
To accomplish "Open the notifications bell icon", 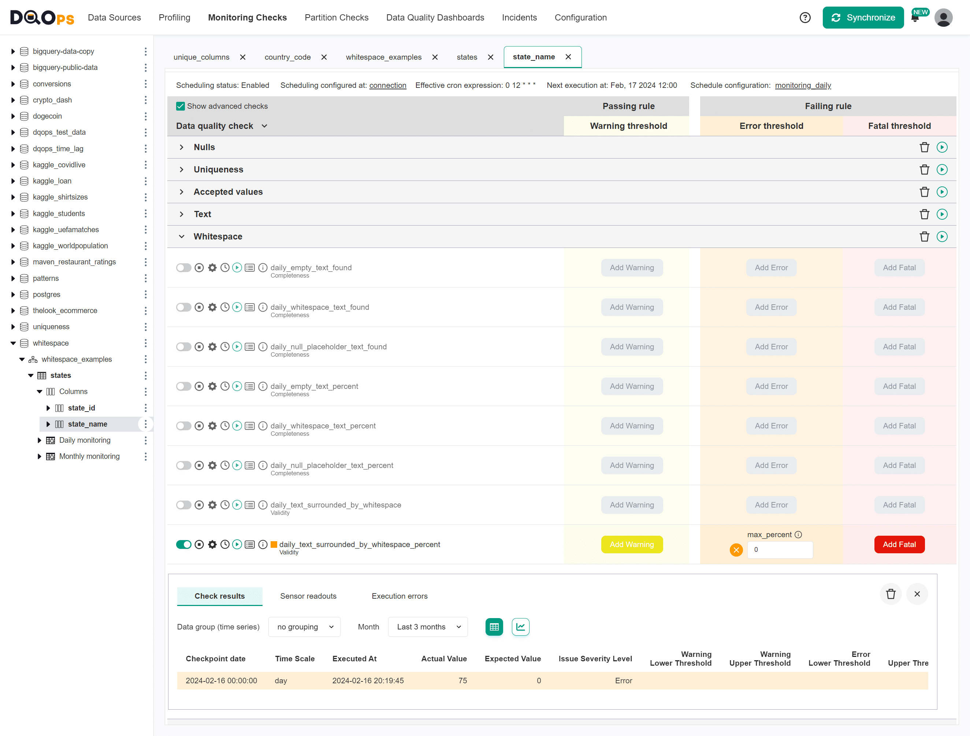I will (x=915, y=18).
